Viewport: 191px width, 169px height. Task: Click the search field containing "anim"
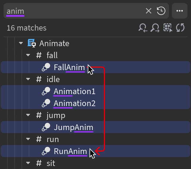(x=75, y=11)
